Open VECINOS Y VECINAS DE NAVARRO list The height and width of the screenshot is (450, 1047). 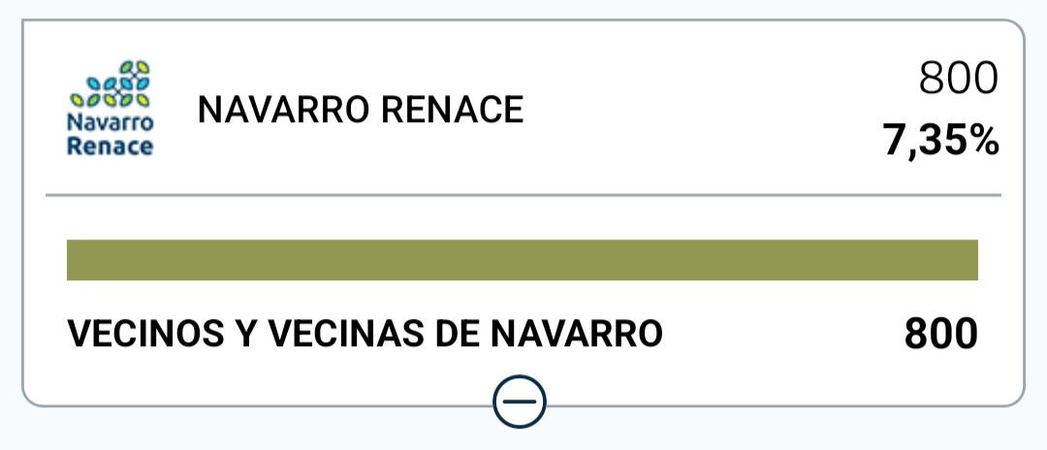(x=365, y=334)
